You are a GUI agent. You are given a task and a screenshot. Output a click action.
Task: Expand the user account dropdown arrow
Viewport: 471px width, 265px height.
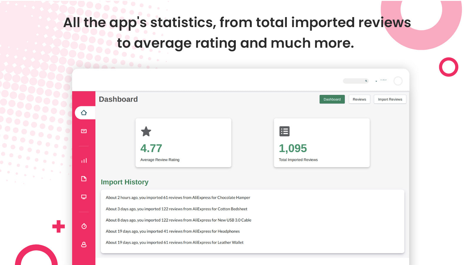pyautogui.click(x=376, y=81)
